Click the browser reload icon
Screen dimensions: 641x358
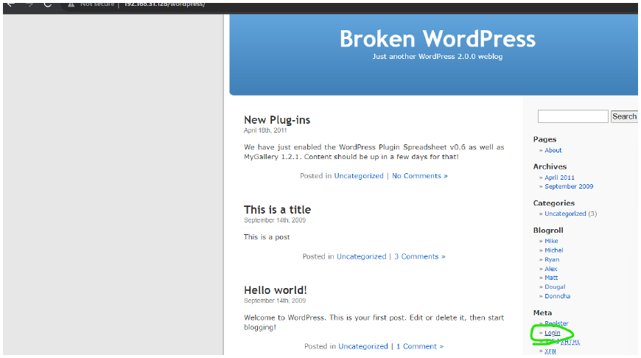click(x=47, y=4)
